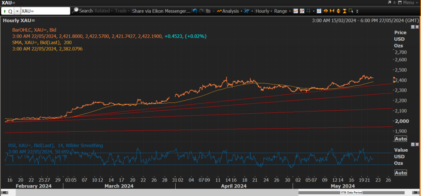Click the collapse double-chevron icon top right
421x196 pixels.
(394, 3)
